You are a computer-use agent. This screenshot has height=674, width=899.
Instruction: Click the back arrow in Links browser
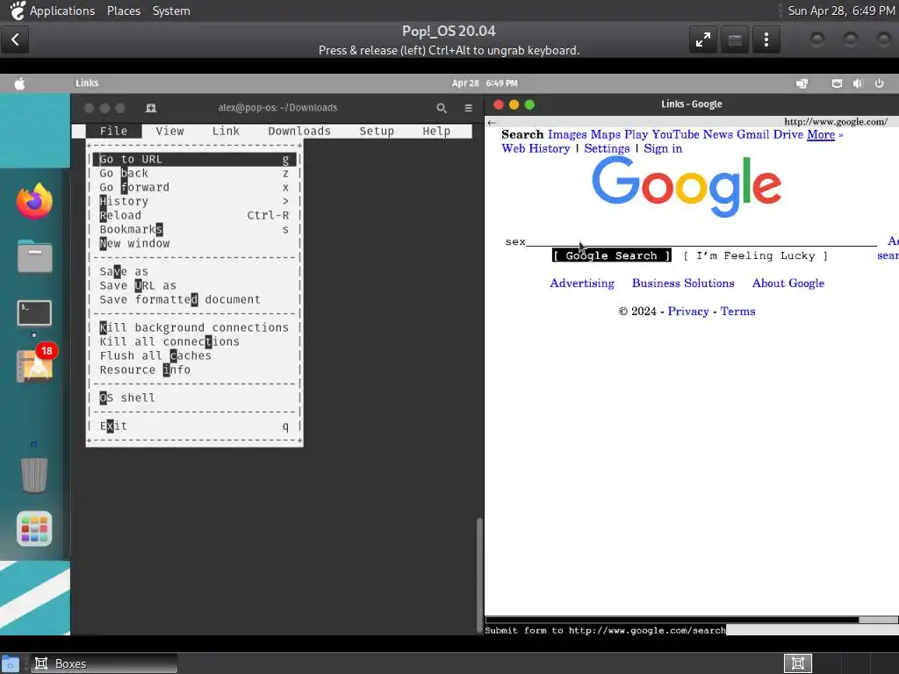click(492, 122)
